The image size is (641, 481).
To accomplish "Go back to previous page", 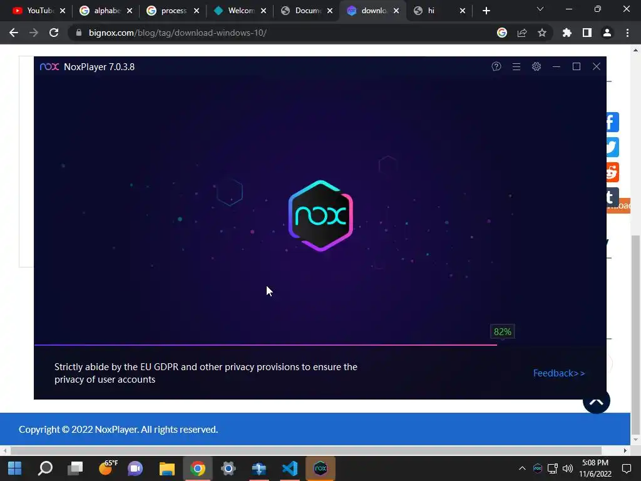I will tap(14, 33).
